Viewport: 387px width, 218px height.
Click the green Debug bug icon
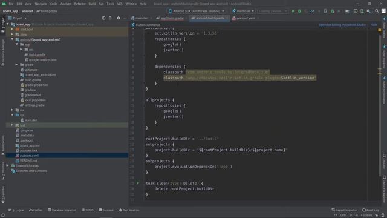299,11
